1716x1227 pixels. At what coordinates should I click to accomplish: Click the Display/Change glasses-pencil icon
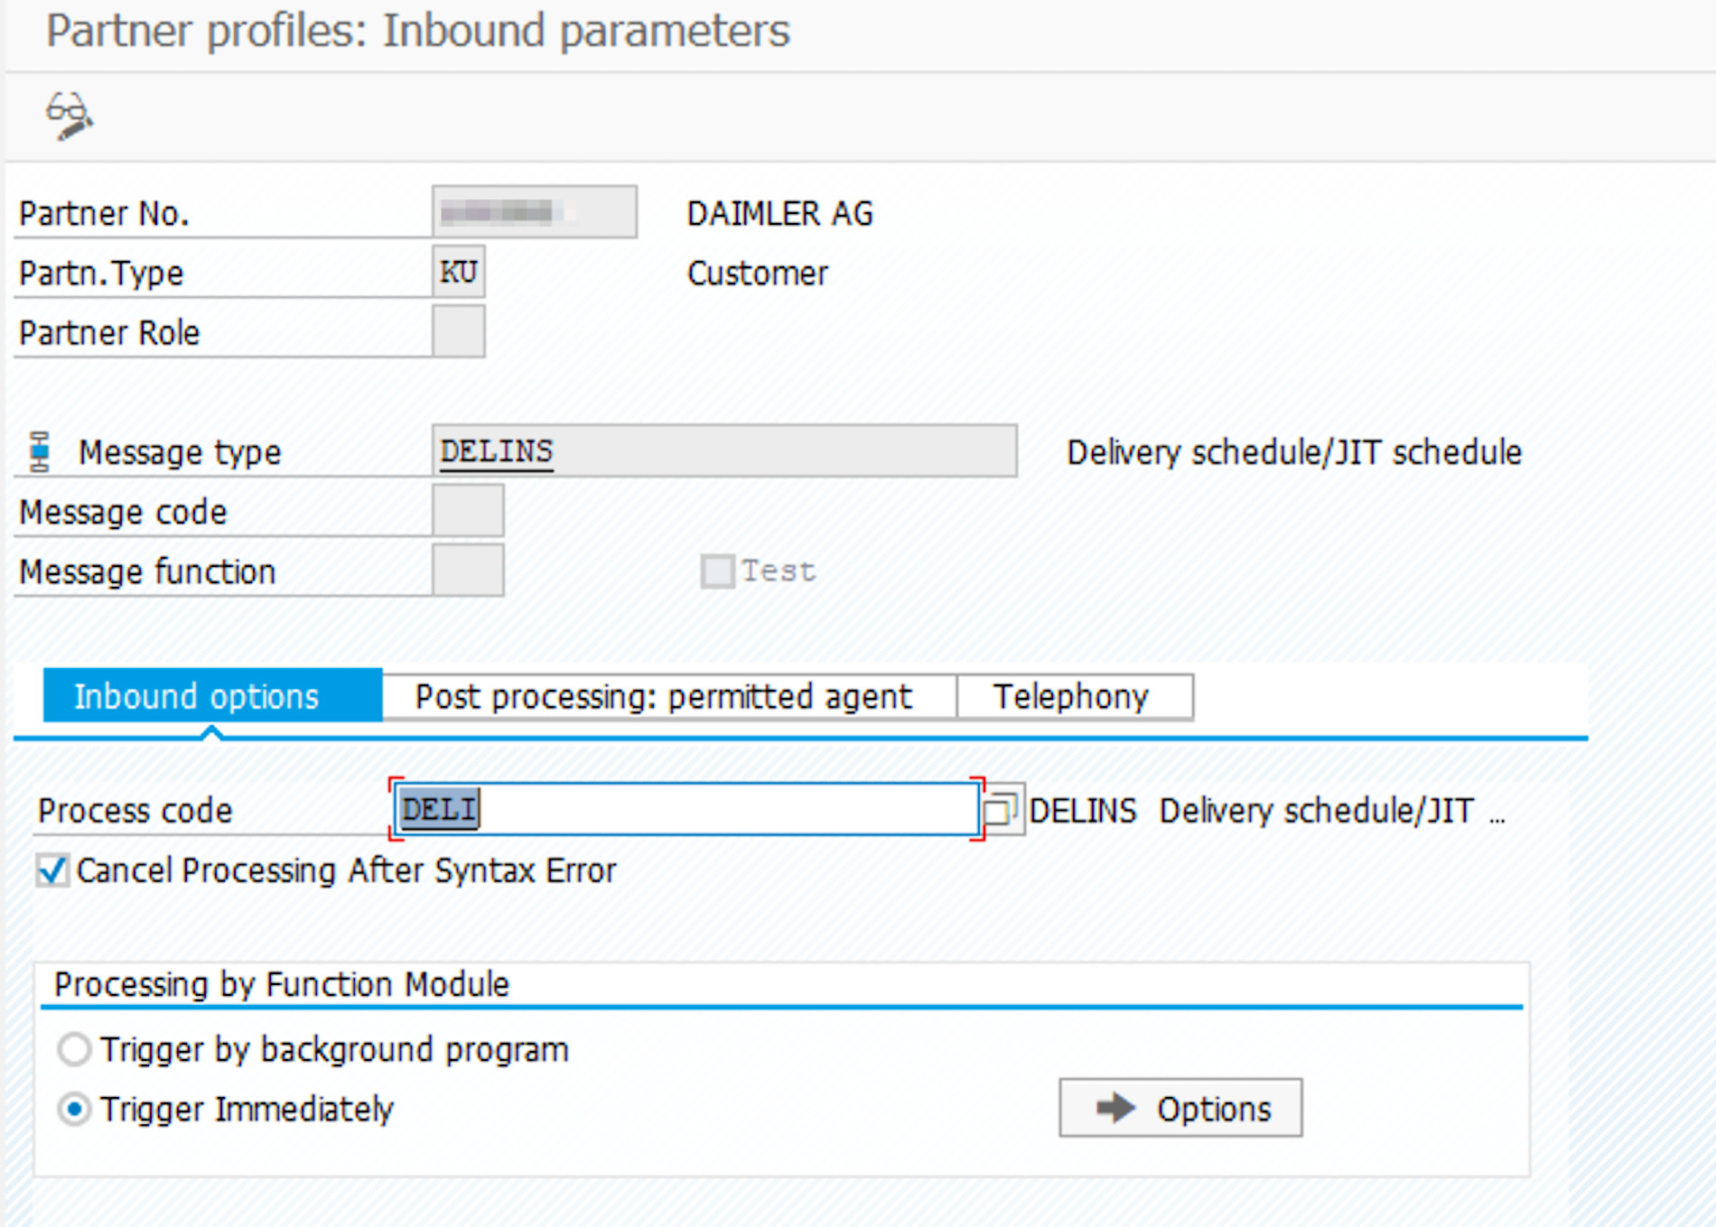[70, 116]
